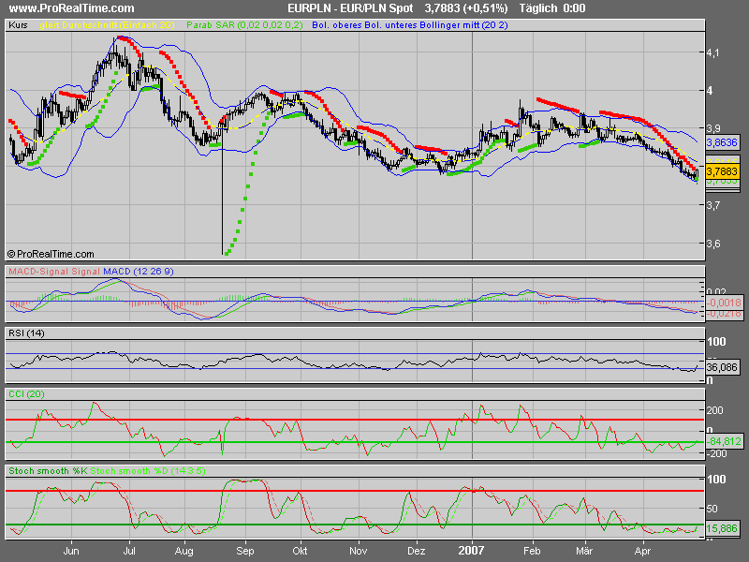Screen dimensions: 749x562
Task: Select the RSI (14) panel label
Action: (25, 333)
